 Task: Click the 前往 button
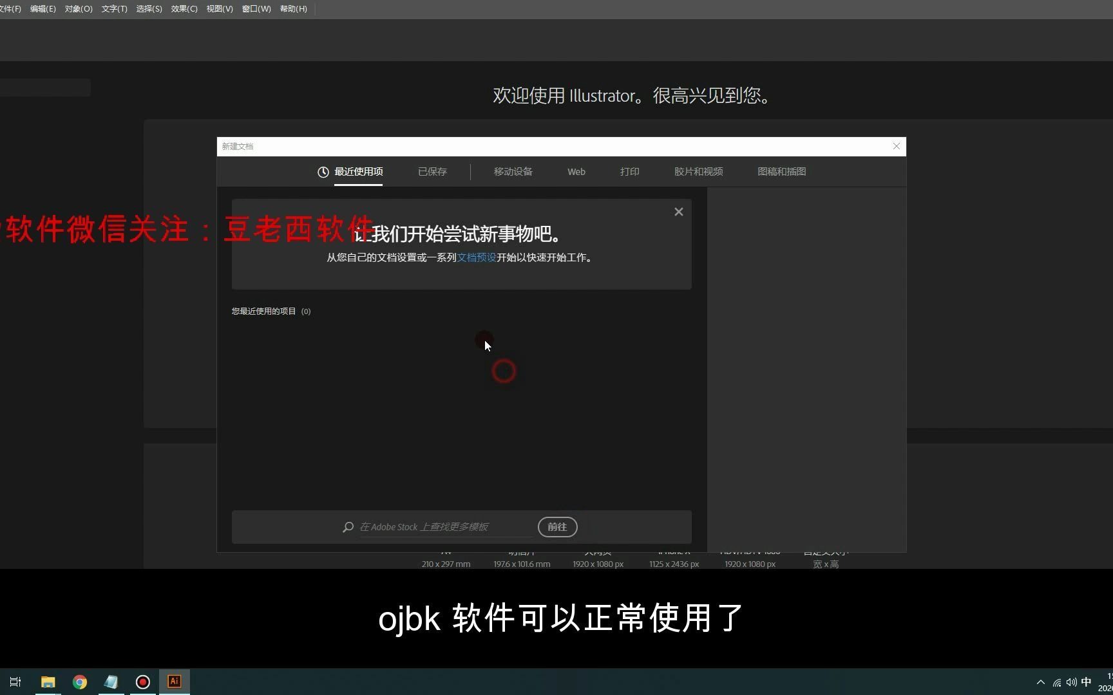(x=557, y=527)
